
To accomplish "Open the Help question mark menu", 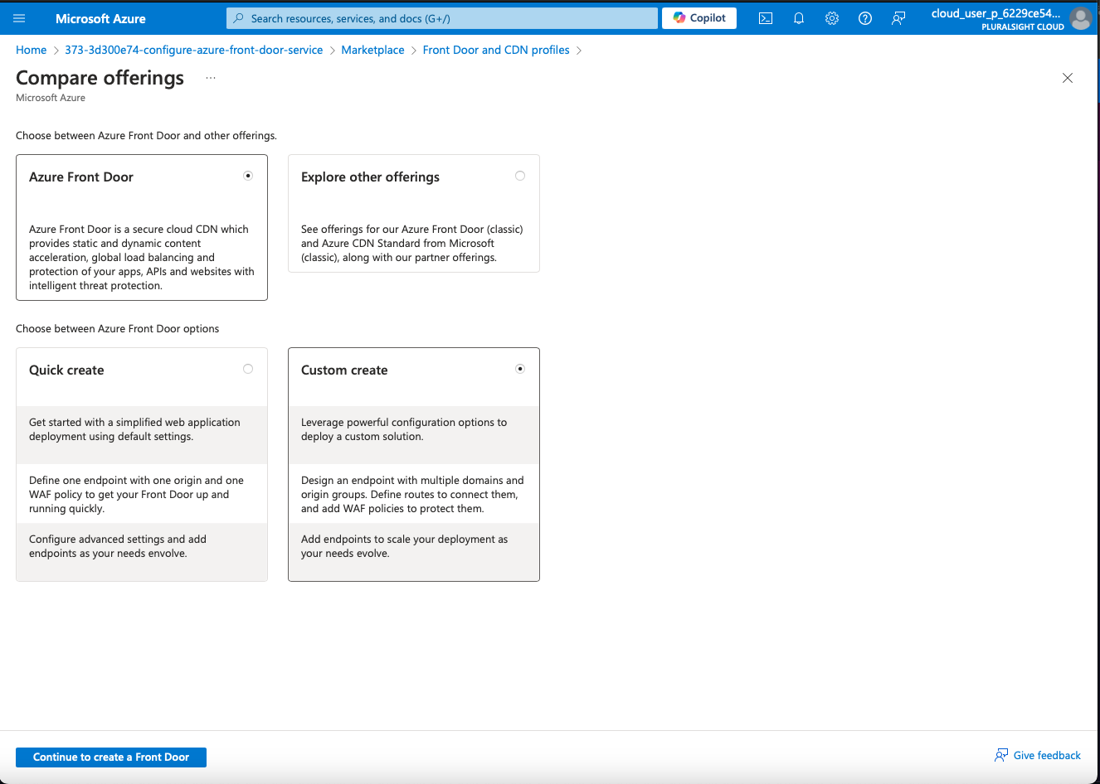I will 865,18.
